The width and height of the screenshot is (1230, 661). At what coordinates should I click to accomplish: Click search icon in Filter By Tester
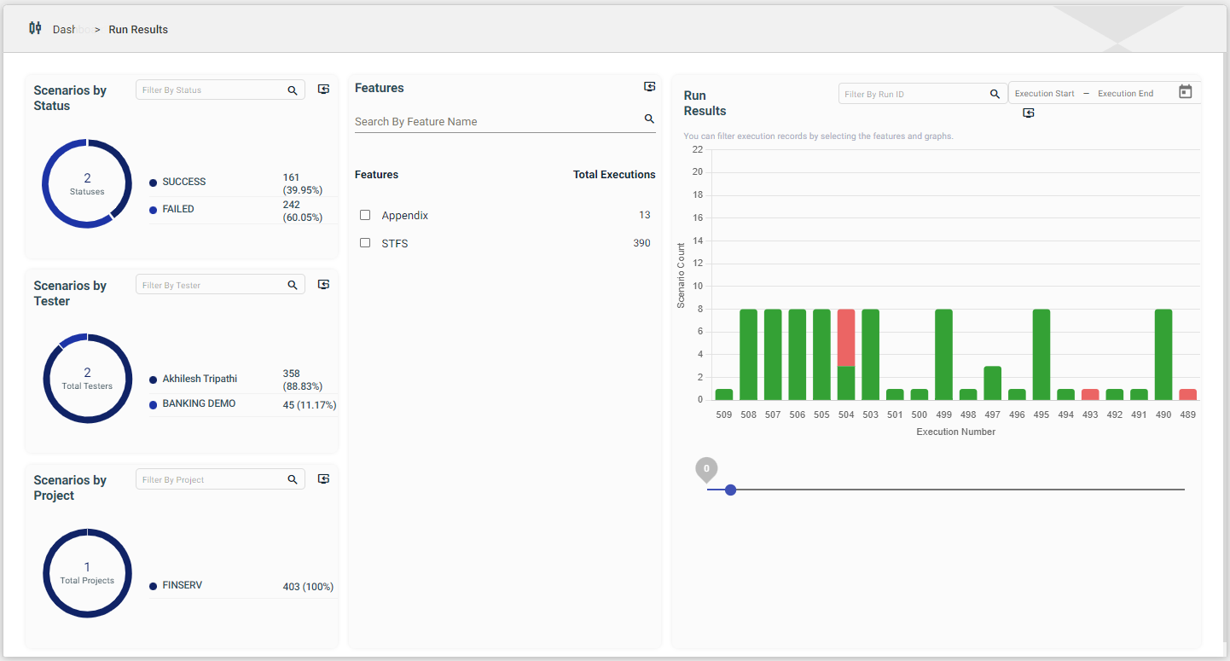[293, 285]
